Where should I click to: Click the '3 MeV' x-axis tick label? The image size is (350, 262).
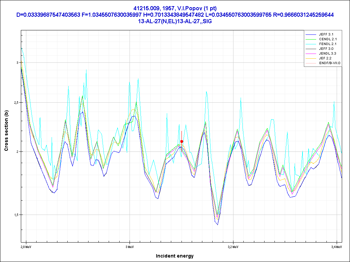pos(130,246)
